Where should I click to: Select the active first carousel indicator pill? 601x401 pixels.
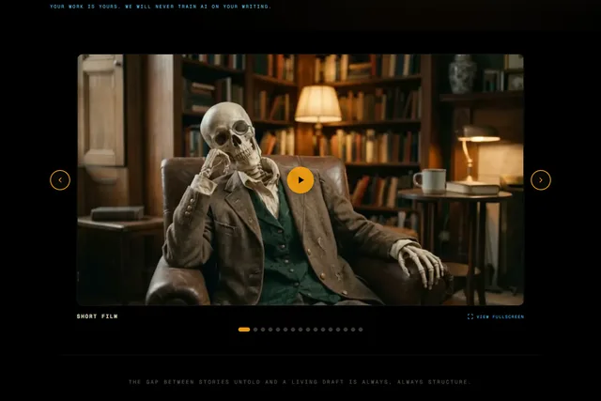[244, 330]
